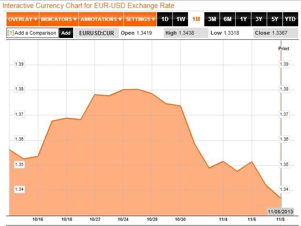Show the 6M time range
The image size is (301, 226).
[227, 20]
